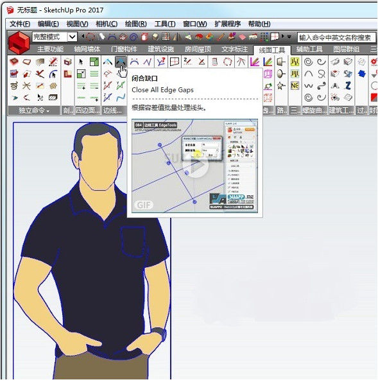Image resolution: width=378 pixels, height=382 pixels.
Task: Click the black arrow select icon
Action: (x=81, y=62)
